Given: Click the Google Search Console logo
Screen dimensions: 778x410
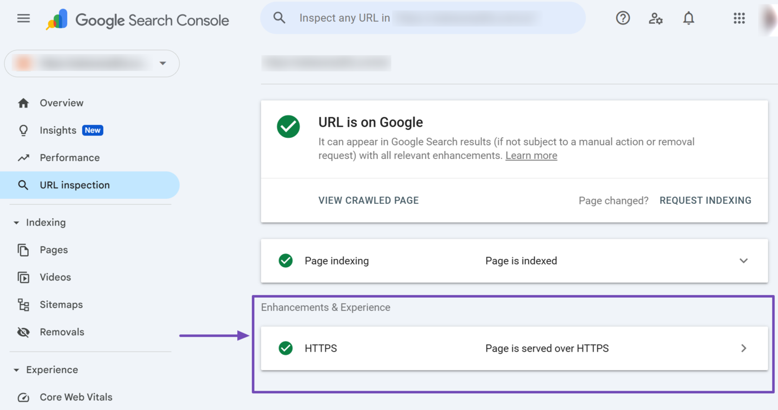Looking at the screenshot, I should click(138, 20).
